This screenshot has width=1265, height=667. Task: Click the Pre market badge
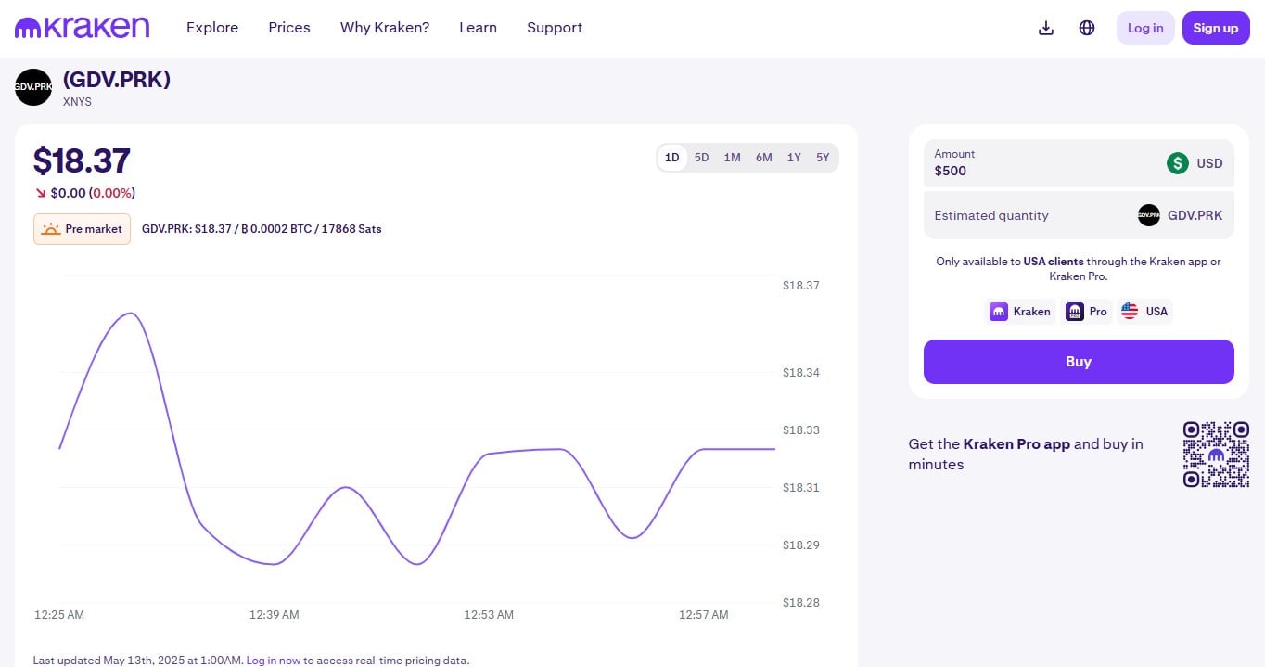click(82, 229)
